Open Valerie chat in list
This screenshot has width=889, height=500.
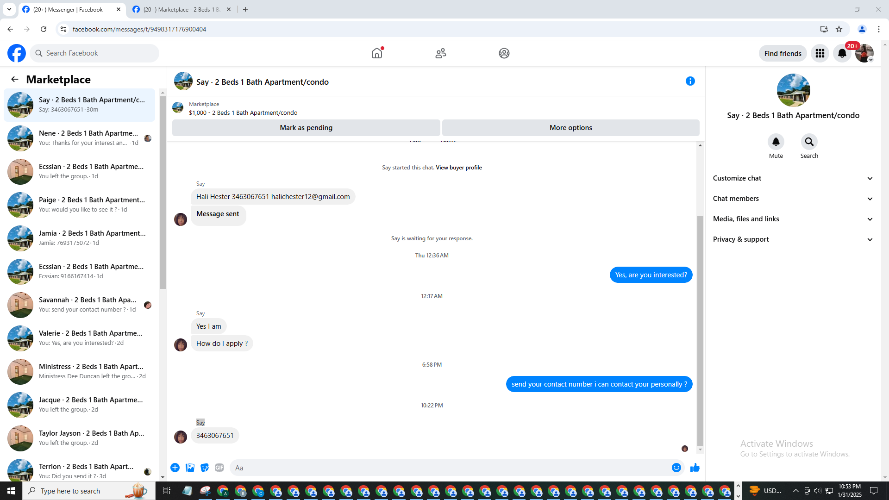click(x=80, y=338)
